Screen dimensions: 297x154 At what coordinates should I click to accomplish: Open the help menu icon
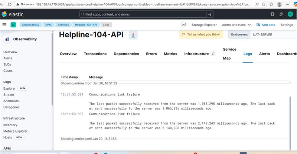(272, 14)
